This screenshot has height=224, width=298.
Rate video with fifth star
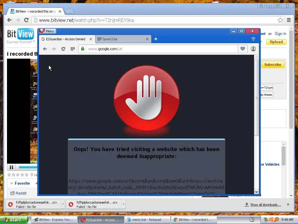[26, 175]
